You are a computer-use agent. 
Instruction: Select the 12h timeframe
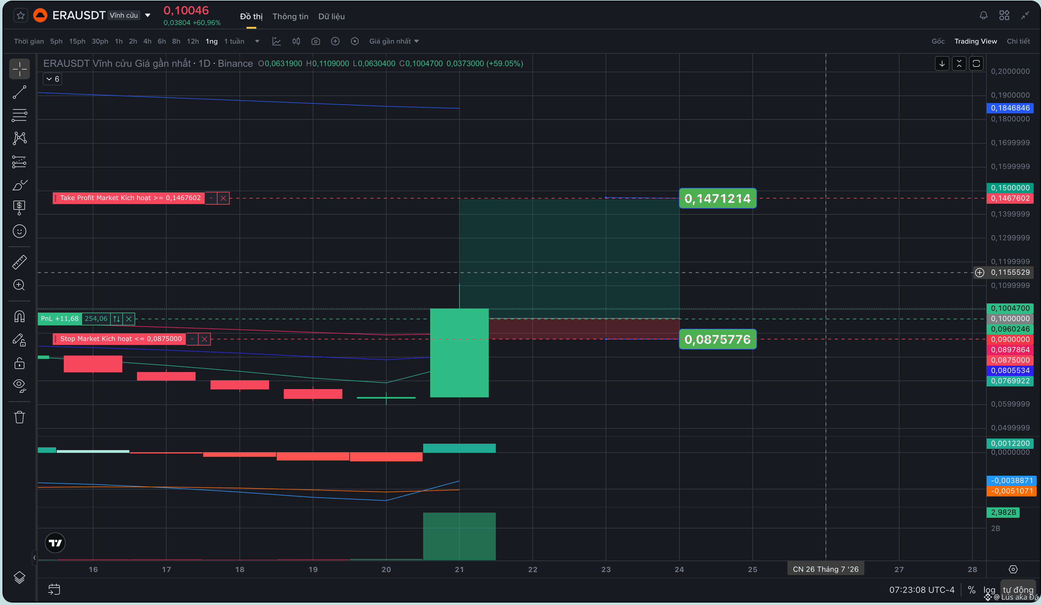click(x=193, y=41)
